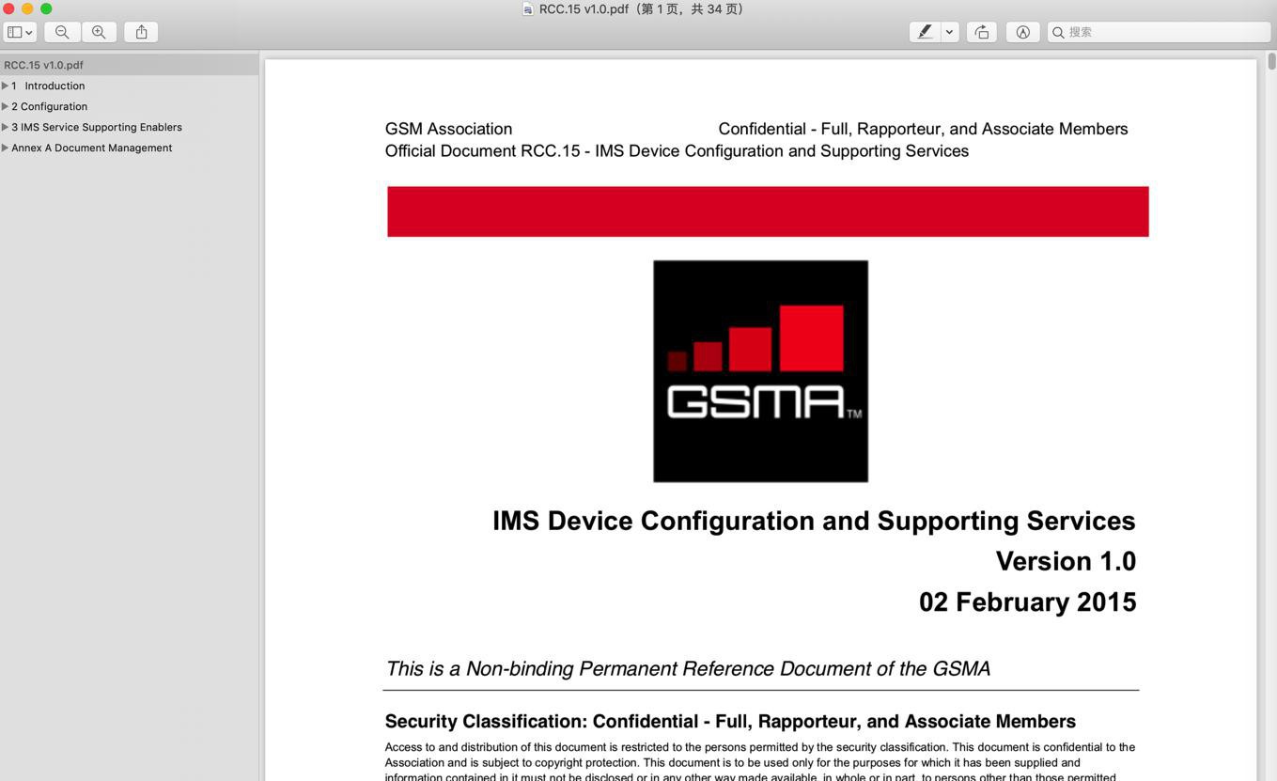Image resolution: width=1277 pixels, height=781 pixels.
Task: Click the PDF document icon in title bar
Action: tap(528, 9)
